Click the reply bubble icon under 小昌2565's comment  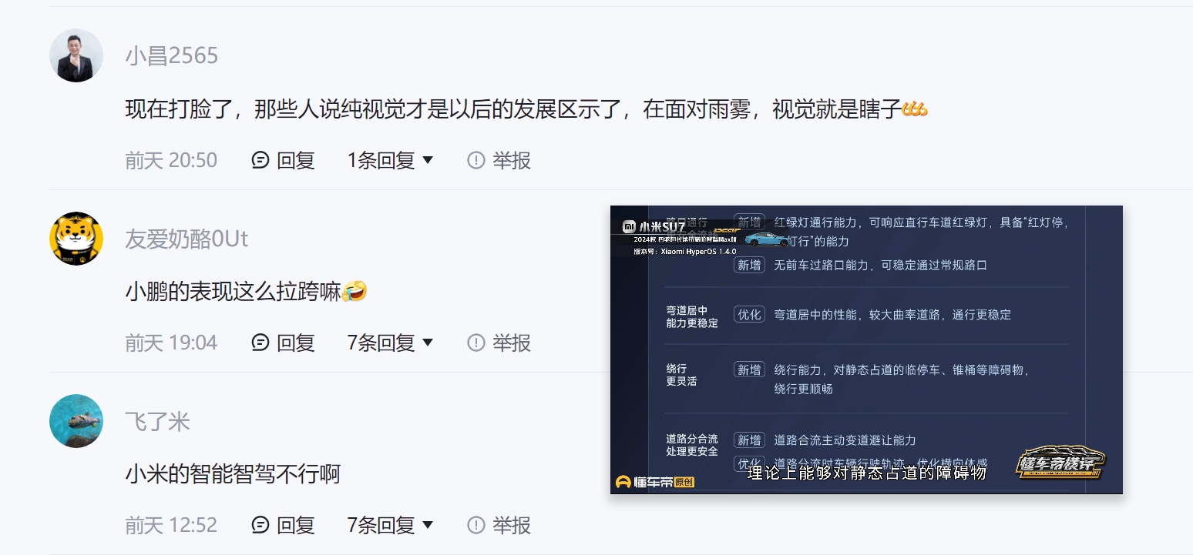click(x=260, y=160)
